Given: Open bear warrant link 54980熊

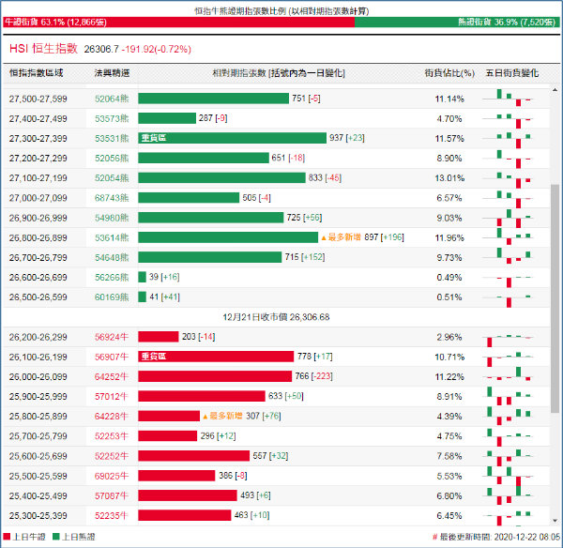Looking at the screenshot, I should click(x=112, y=218).
